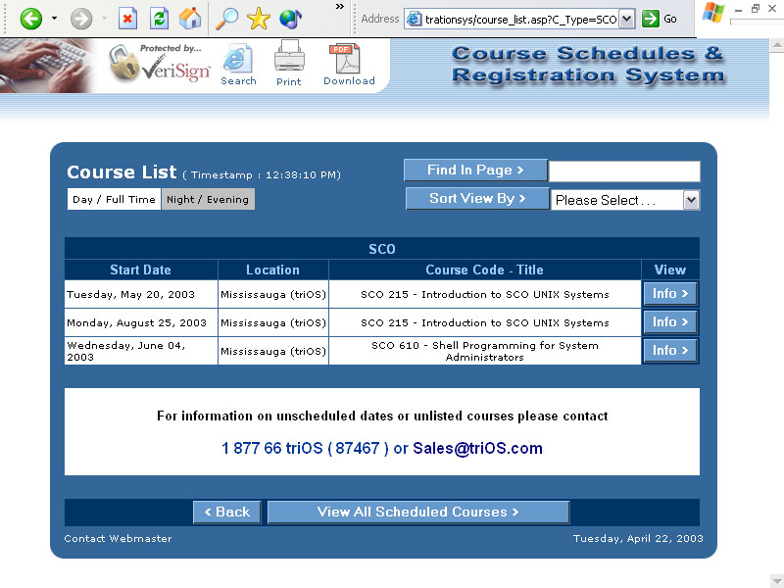This screenshot has height=588, width=784.
Task: Refresh the page using the browser toolbar icon
Action: [x=160, y=17]
